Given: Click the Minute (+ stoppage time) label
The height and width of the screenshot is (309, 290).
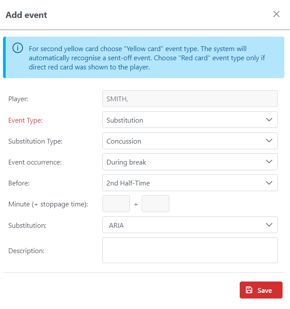Looking at the screenshot, I should pos(48,204).
